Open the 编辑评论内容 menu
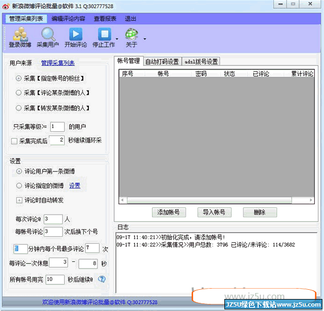Image resolution: width=324 pixels, height=311 pixels. (x=68, y=19)
